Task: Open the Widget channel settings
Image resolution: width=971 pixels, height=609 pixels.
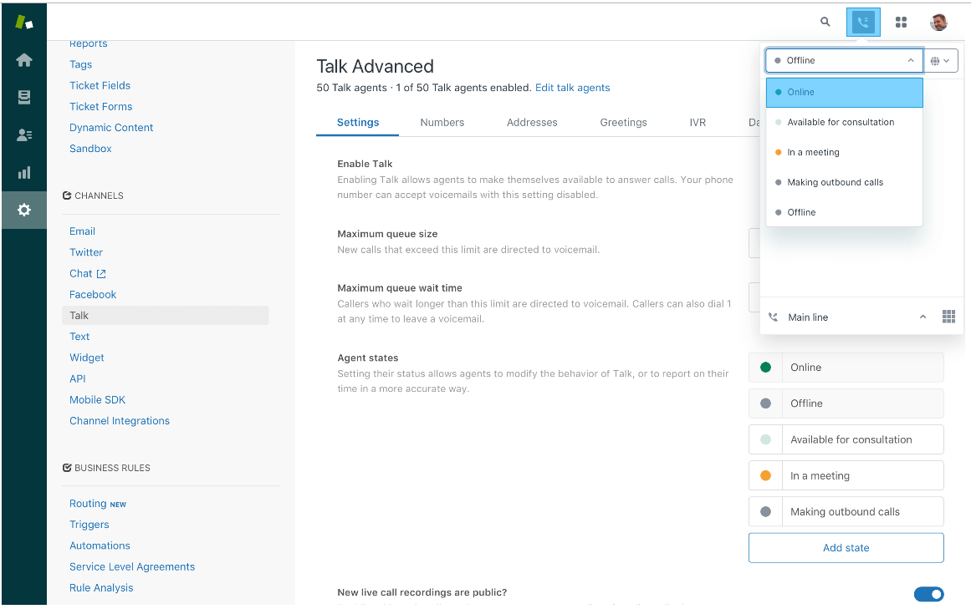Action: point(87,358)
